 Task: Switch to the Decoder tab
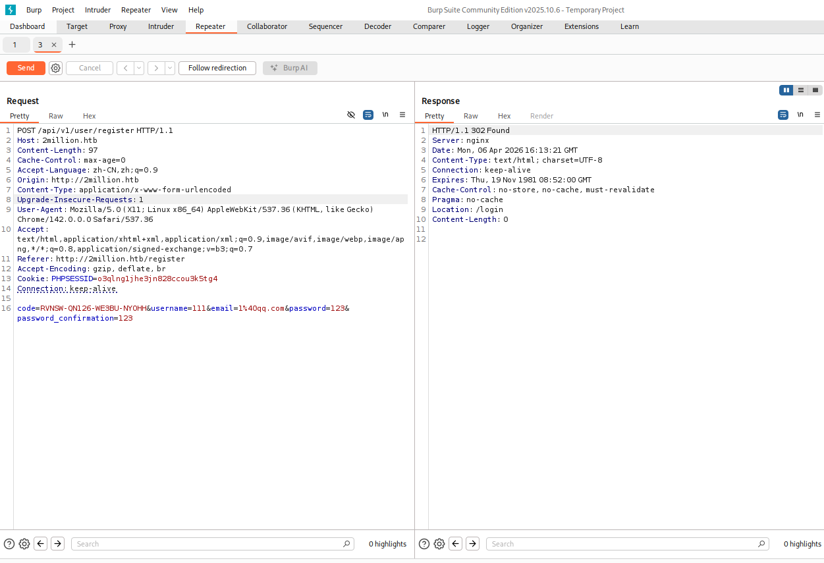[377, 26]
